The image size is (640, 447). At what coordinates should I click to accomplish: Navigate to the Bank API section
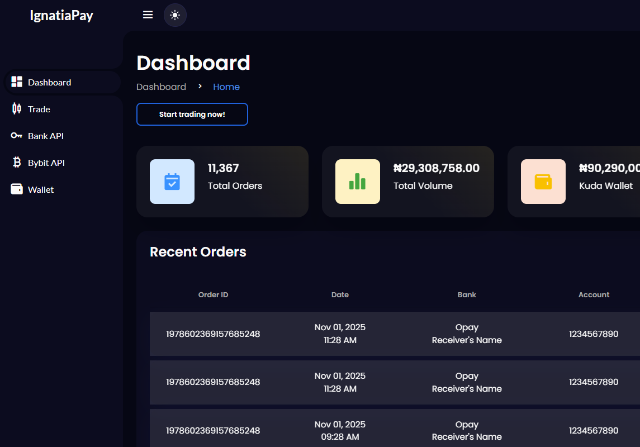click(46, 135)
